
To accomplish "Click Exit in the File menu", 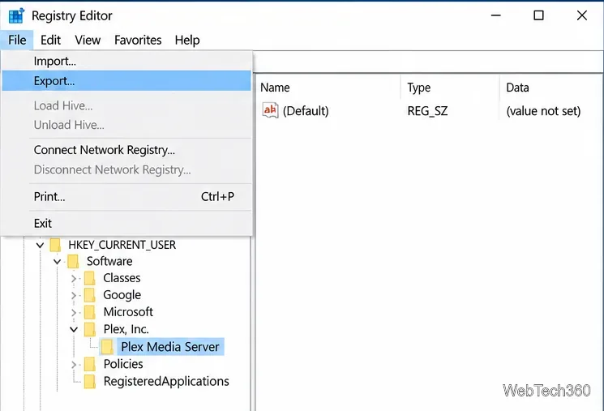I will [x=126, y=224].
